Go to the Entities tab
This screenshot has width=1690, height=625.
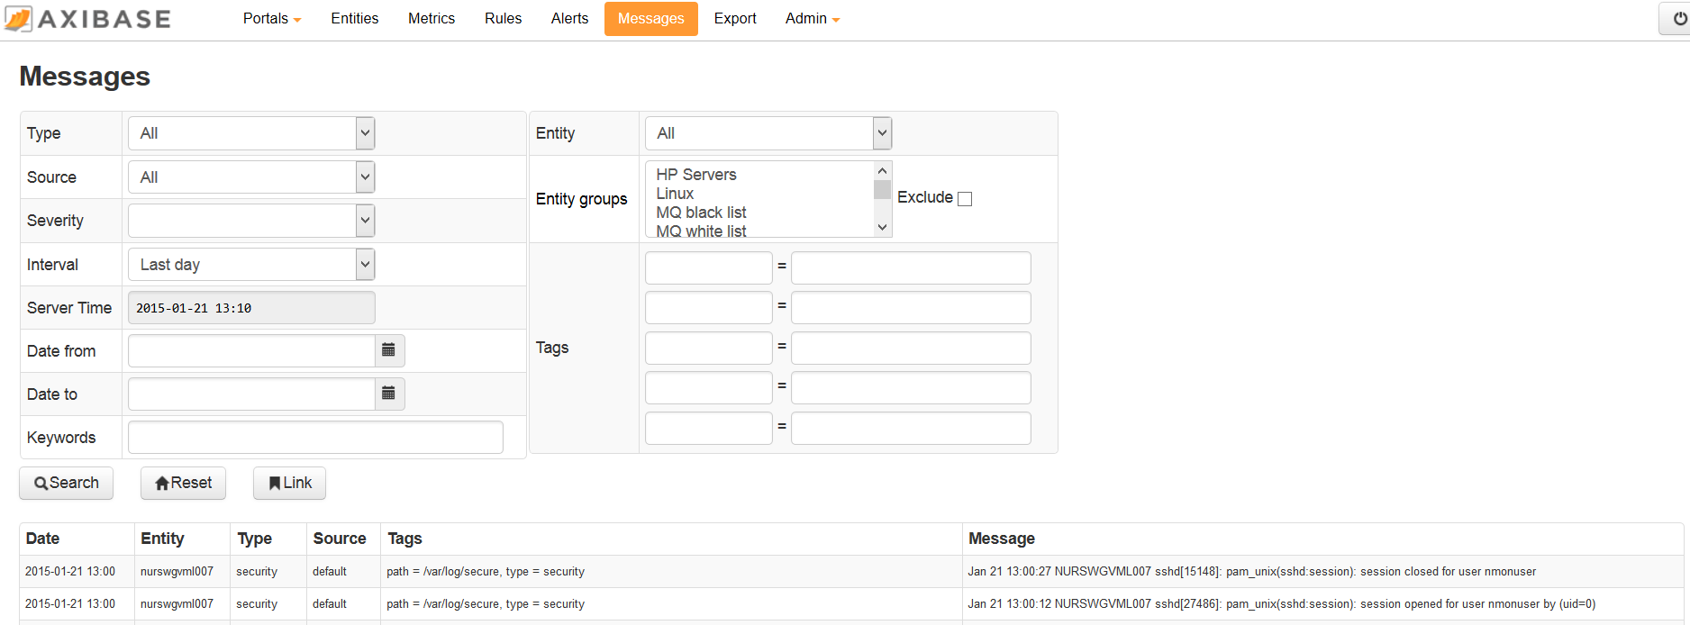pos(355,18)
